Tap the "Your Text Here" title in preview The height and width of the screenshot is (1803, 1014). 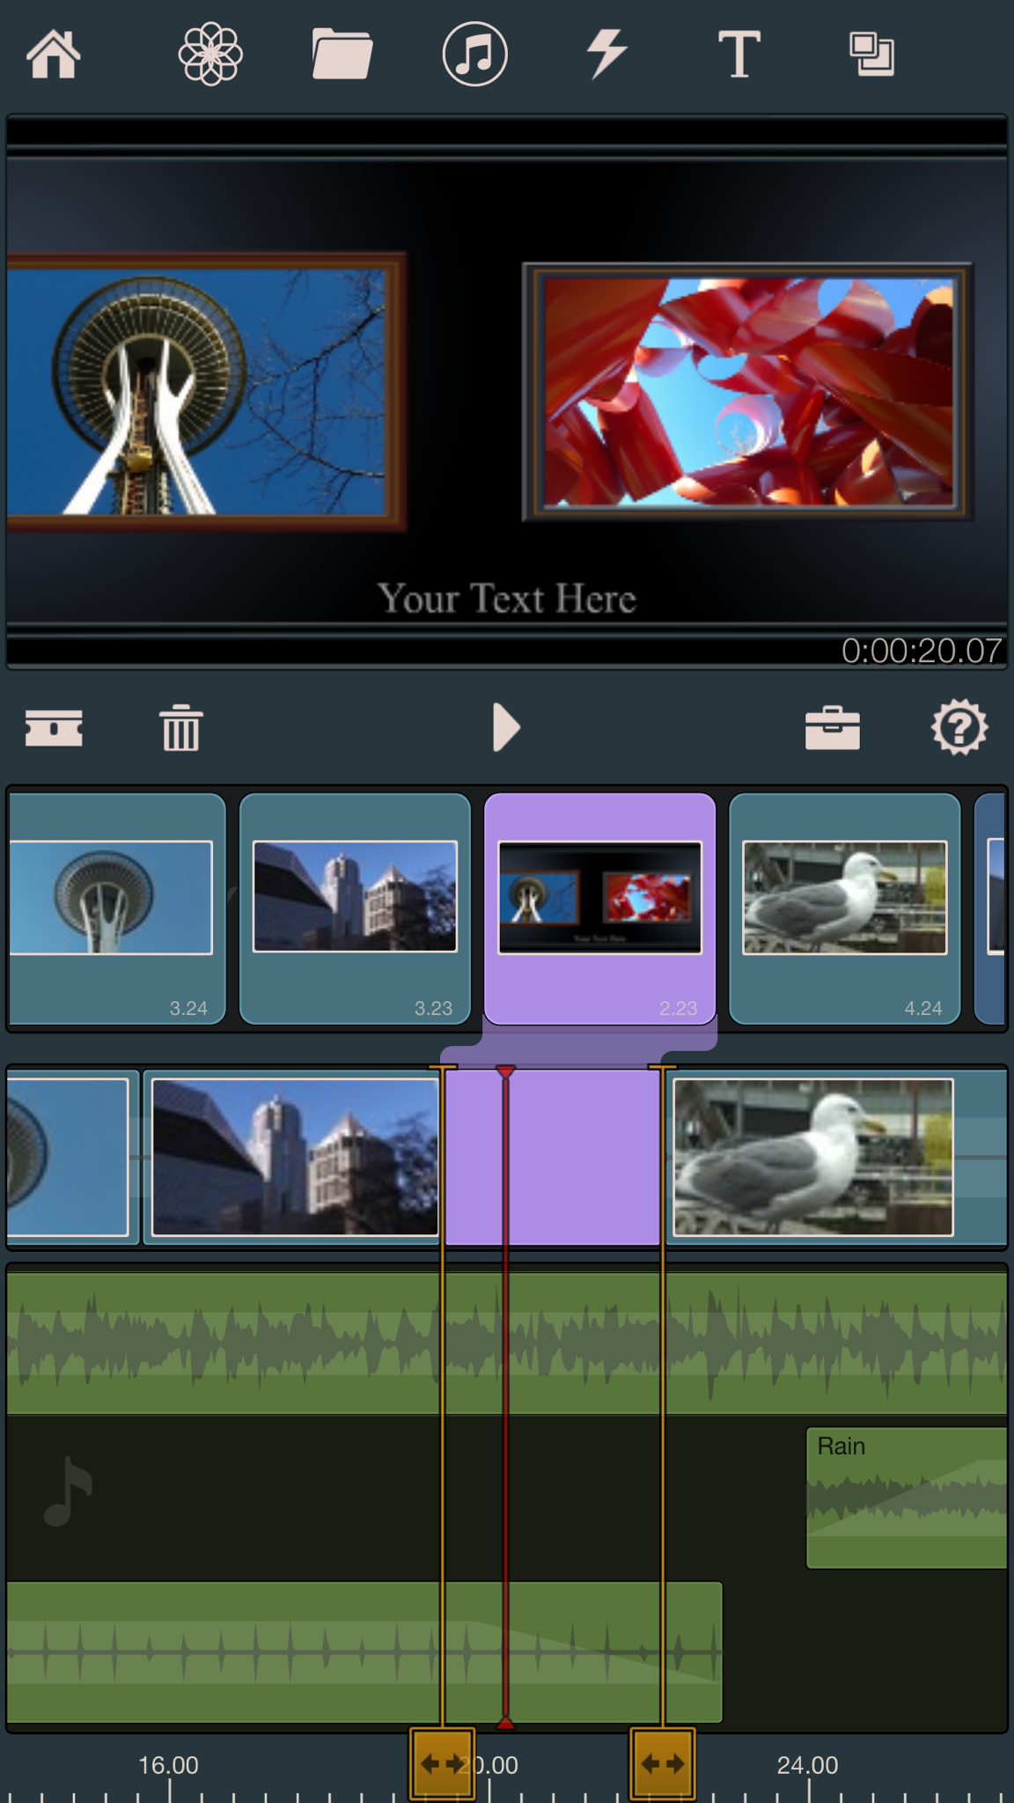pyautogui.click(x=507, y=599)
